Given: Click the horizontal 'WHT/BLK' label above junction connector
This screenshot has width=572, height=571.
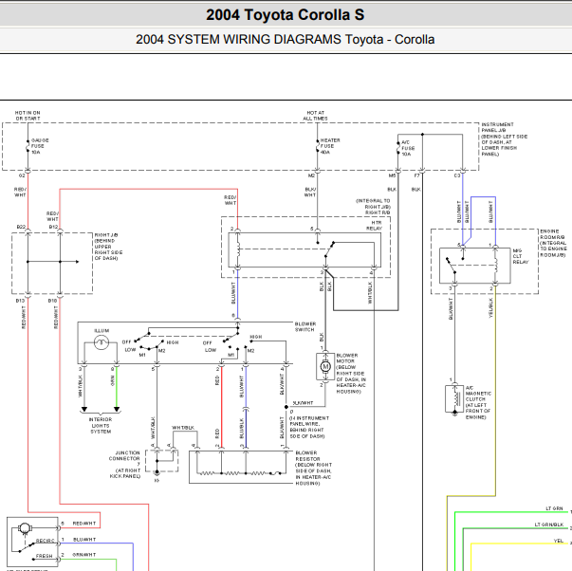Looking at the screenshot, I should pos(183,427).
